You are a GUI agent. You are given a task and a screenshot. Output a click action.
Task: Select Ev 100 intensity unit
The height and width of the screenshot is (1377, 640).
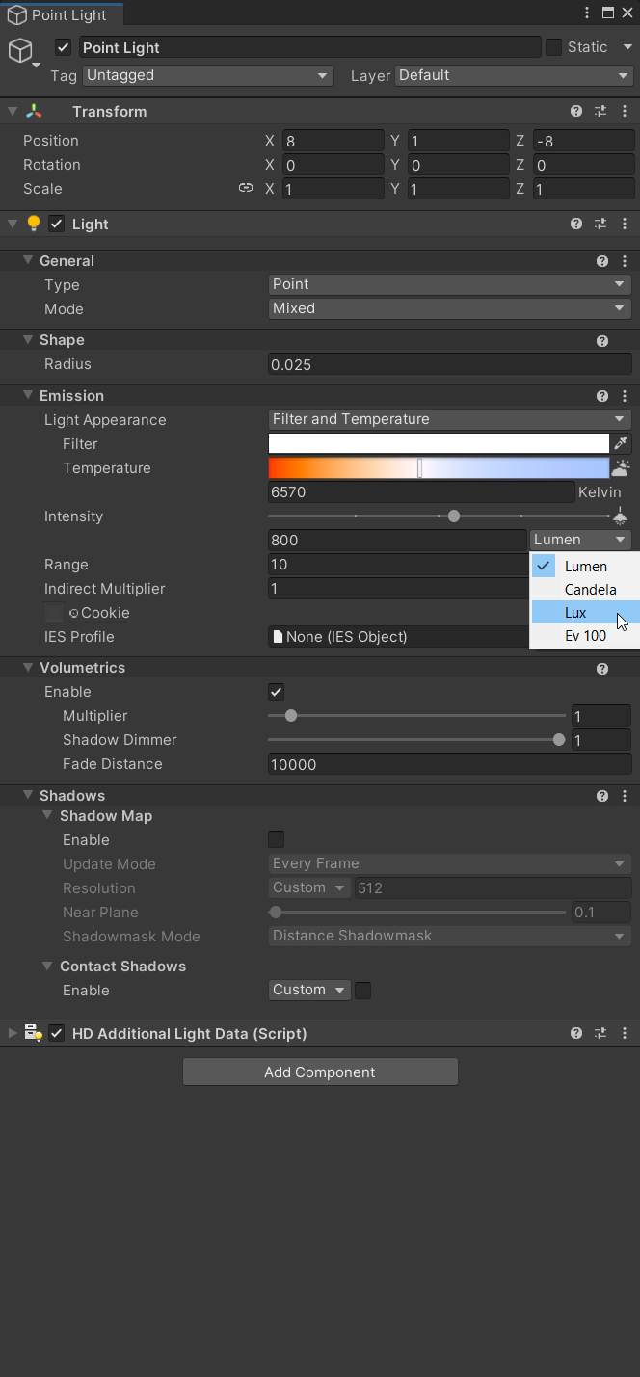coord(585,636)
